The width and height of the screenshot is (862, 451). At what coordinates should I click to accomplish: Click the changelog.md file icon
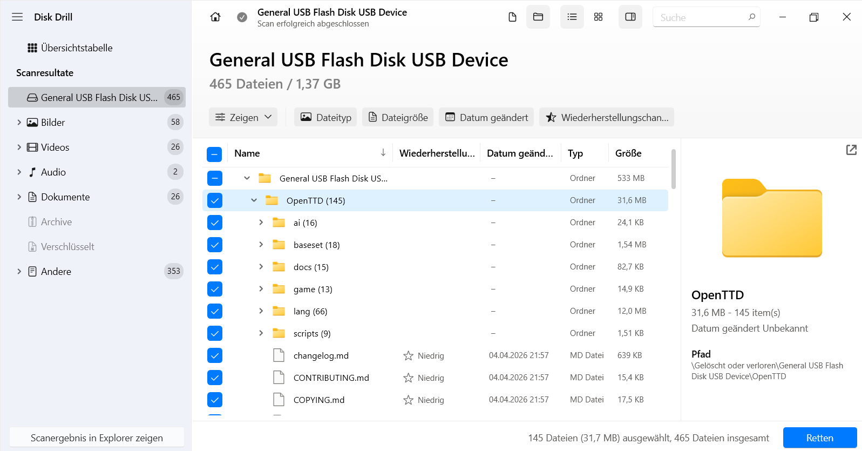(279, 355)
